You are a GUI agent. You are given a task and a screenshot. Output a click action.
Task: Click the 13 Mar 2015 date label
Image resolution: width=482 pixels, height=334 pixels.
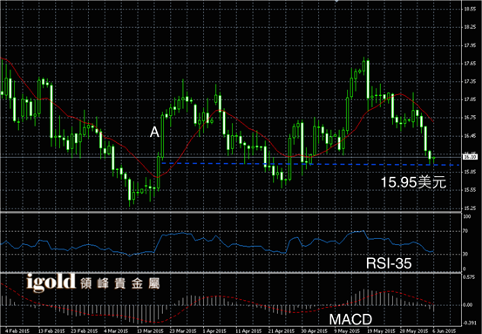150,331
